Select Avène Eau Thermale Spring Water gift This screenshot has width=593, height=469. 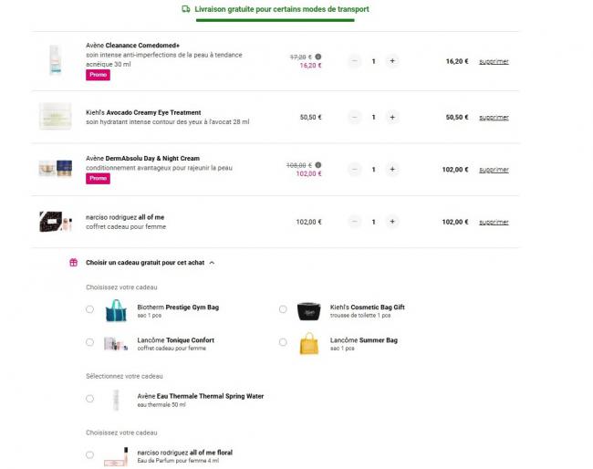tap(89, 398)
